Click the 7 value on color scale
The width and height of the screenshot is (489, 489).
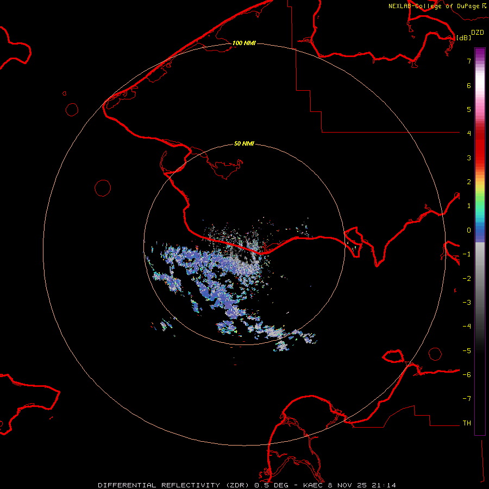tap(469, 61)
